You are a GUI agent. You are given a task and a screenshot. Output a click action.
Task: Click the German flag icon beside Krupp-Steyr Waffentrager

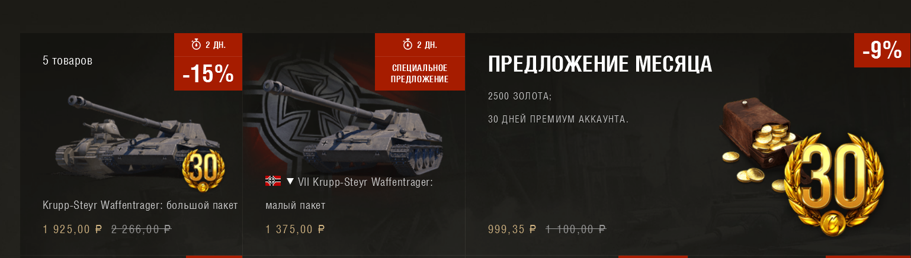[273, 181]
